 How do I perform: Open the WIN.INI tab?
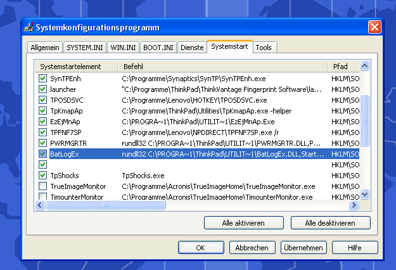click(123, 48)
